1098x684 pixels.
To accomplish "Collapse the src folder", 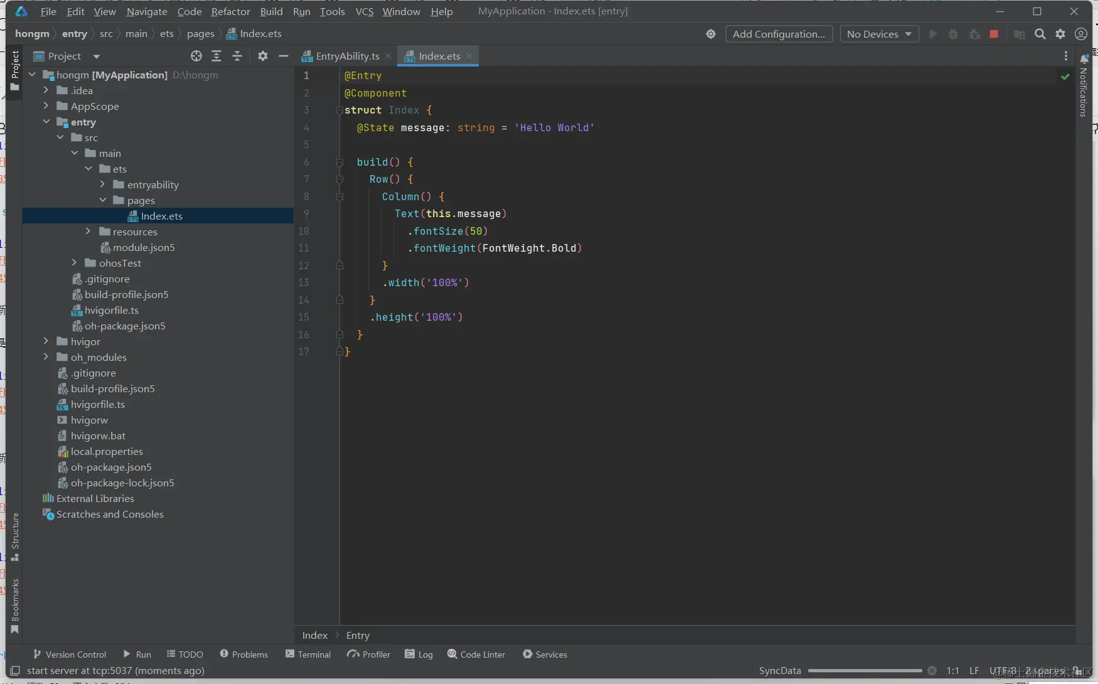I will pyautogui.click(x=60, y=137).
